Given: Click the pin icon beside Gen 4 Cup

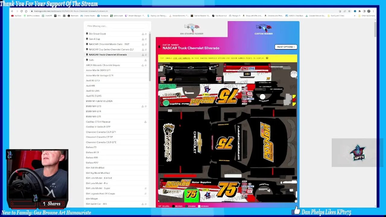Looking at the screenshot, I should (x=87, y=39).
